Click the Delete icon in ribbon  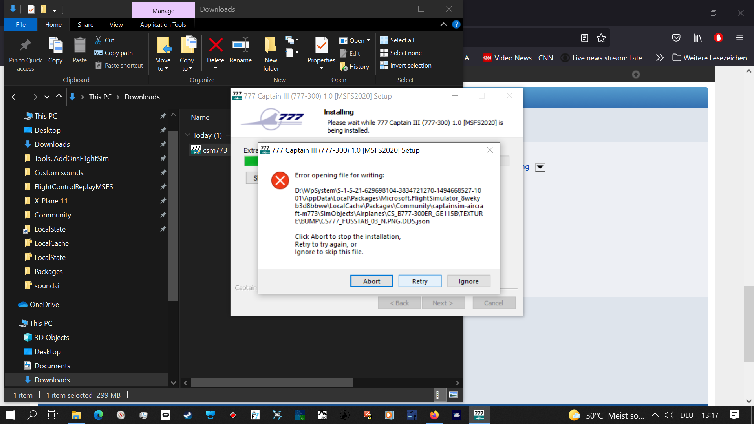[216, 46]
